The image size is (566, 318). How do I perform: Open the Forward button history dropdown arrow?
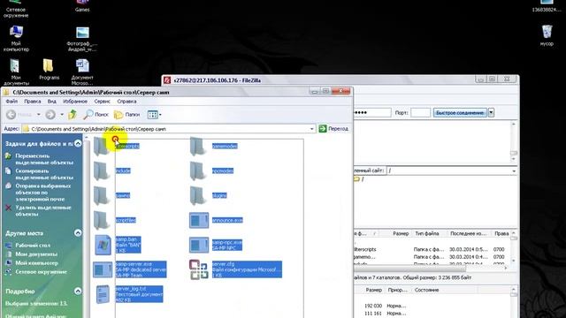pyautogui.click(x=62, y=115)
